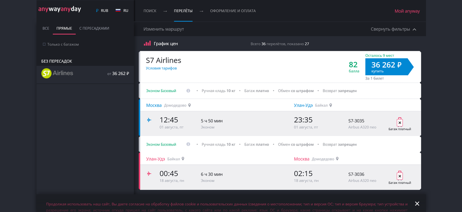462x212 pixels.
Task: Click the S7 Airlines card title
Action: (x=164, y=60)
